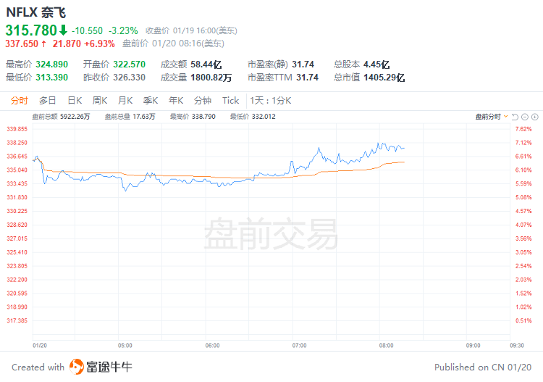This screenshot has width=543, height=382.
Task: Click the pre-market price 337.650
Action: (x=22, y=43)
